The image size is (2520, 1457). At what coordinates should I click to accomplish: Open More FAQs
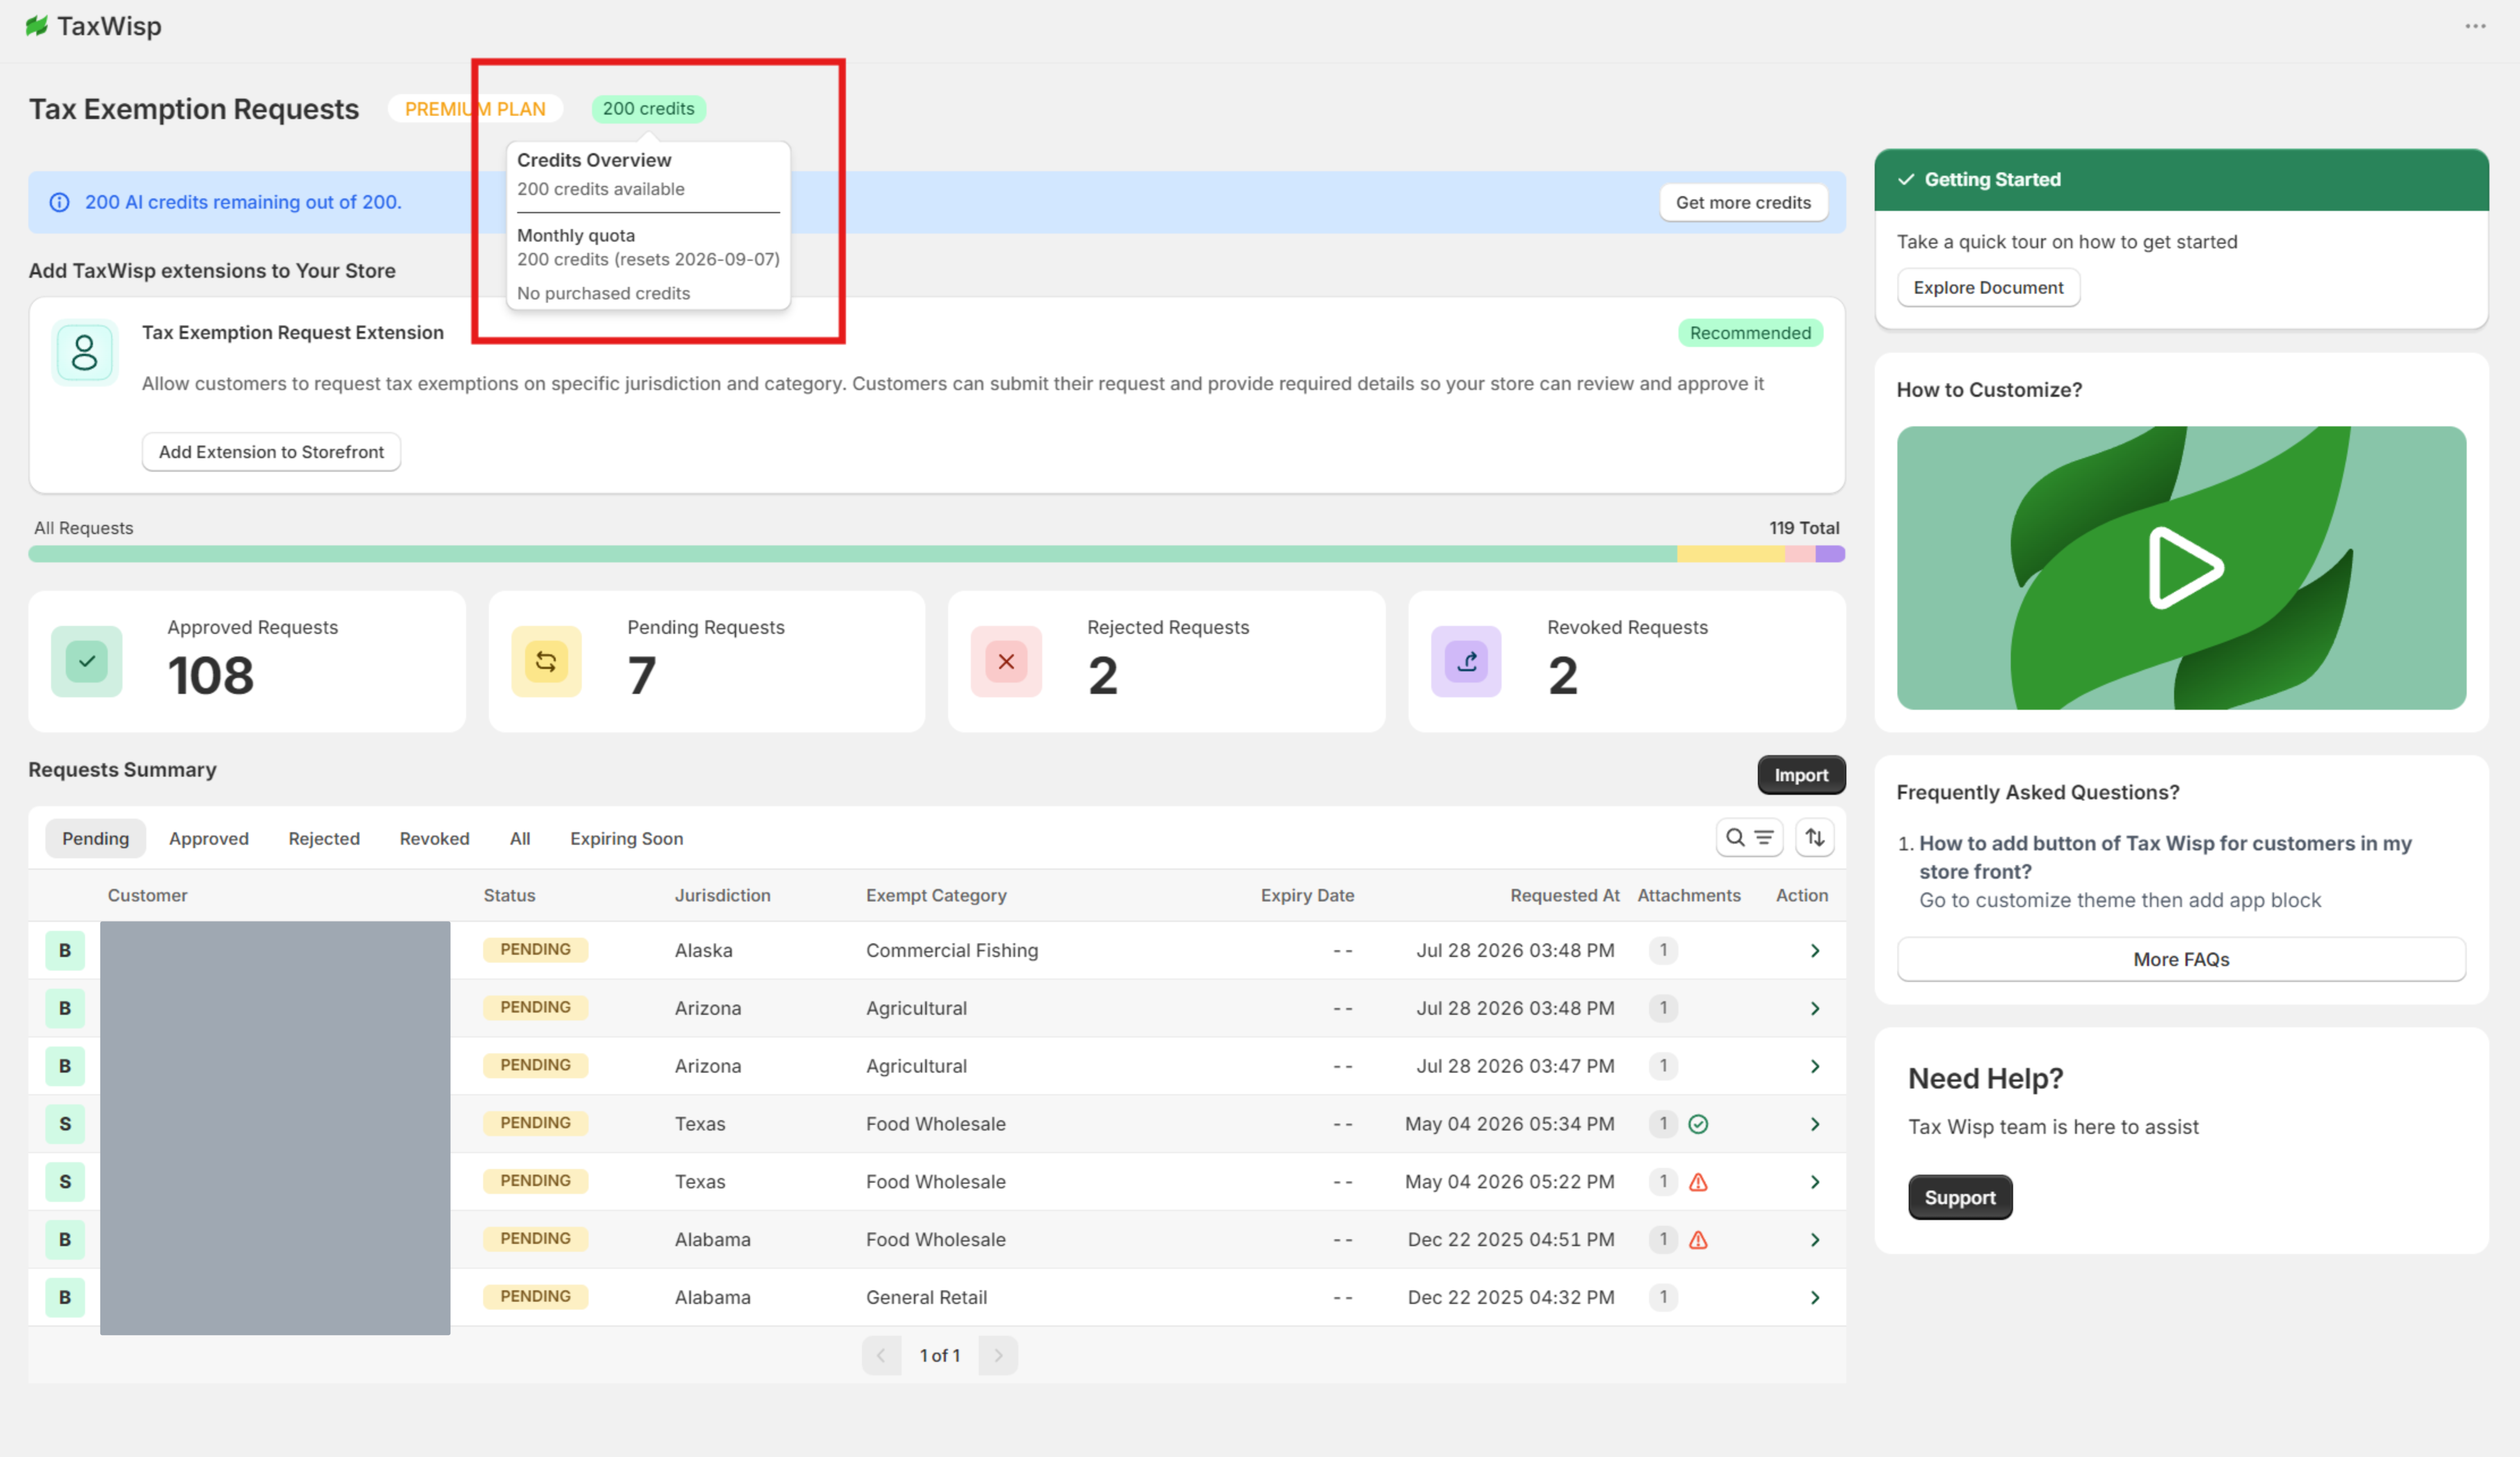pyautogui.click(x=2181, y=959)
